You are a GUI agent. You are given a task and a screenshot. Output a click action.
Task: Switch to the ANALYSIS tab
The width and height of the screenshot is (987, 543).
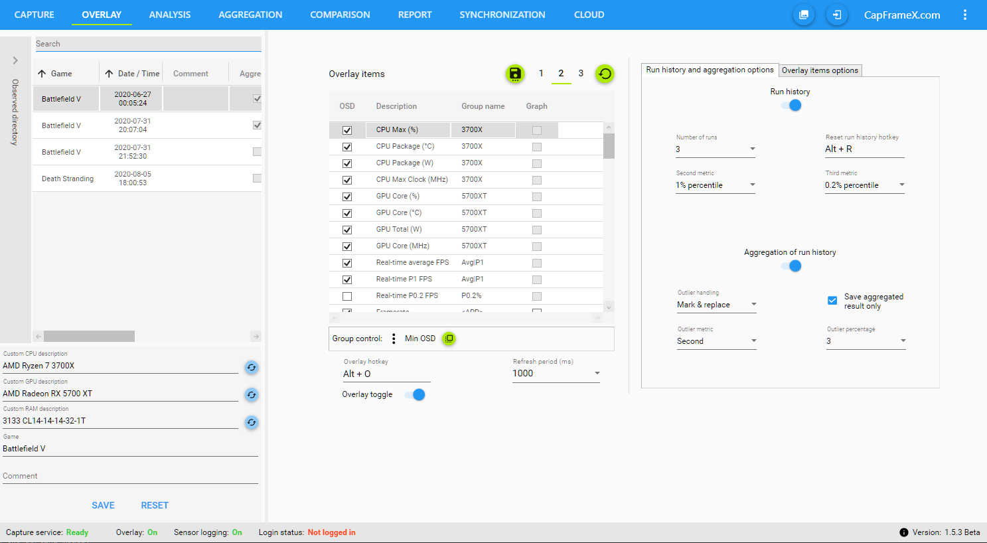coord(170,15)
